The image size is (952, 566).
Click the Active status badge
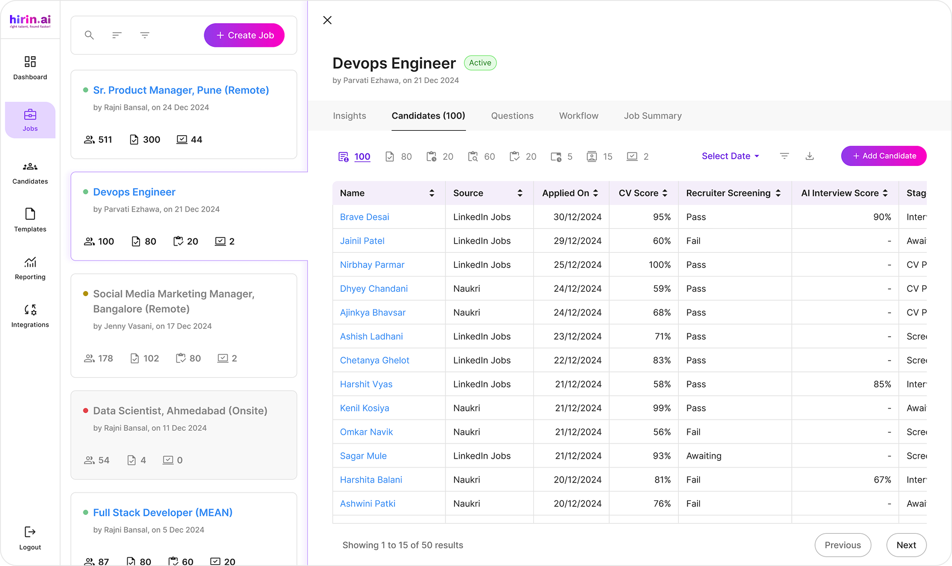tap(480, 63)
